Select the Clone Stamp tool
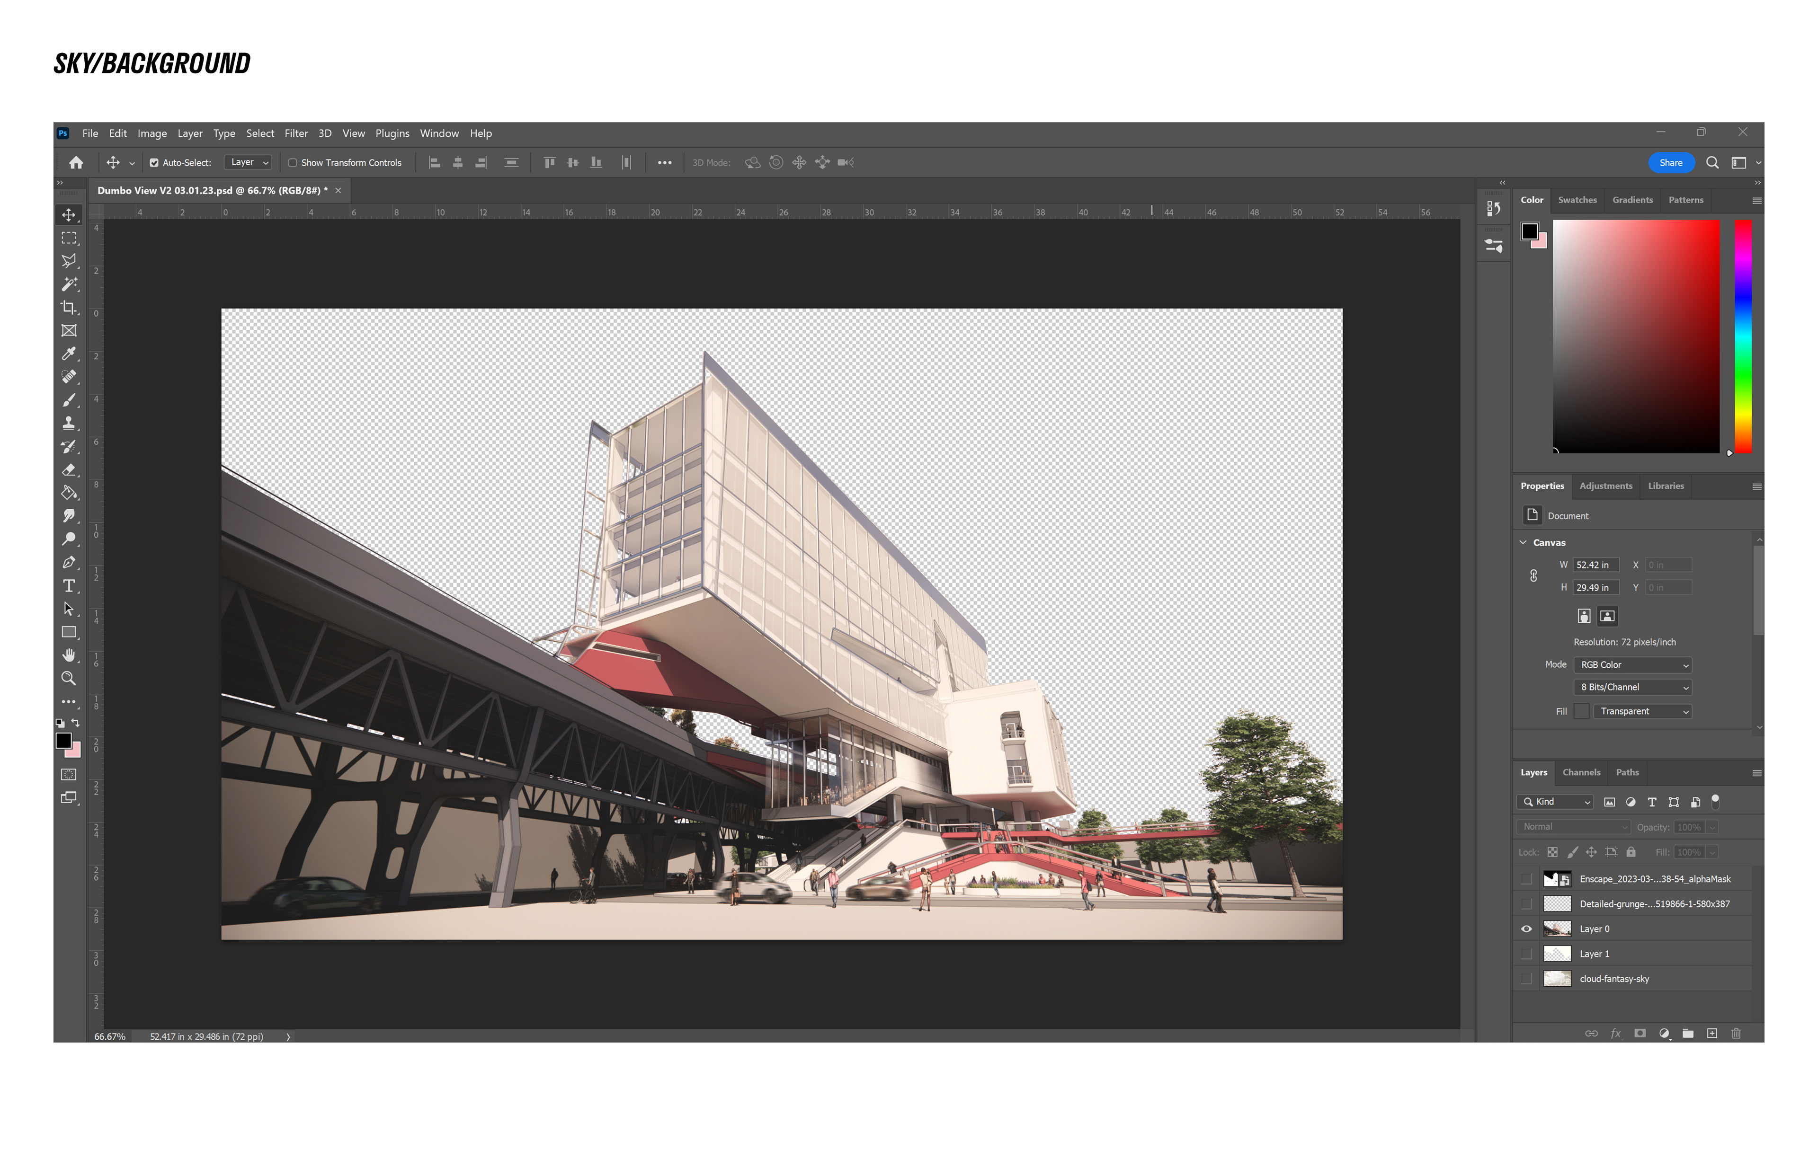1818x1176 pixels. (69, 423)
